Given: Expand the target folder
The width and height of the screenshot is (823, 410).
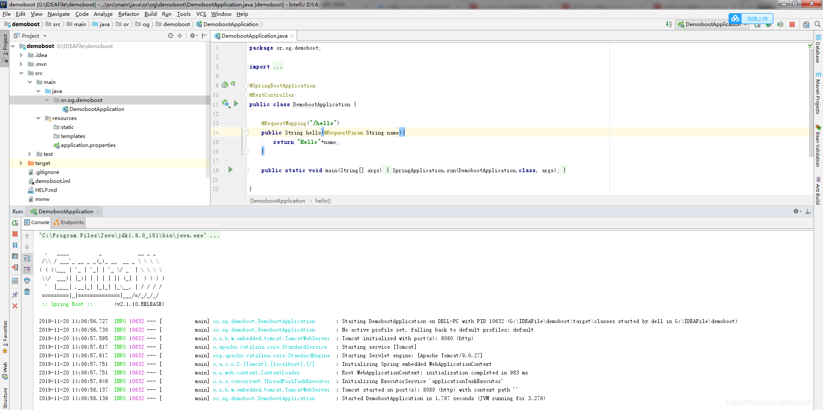Looking at the screenshot, I should [21, 163].
